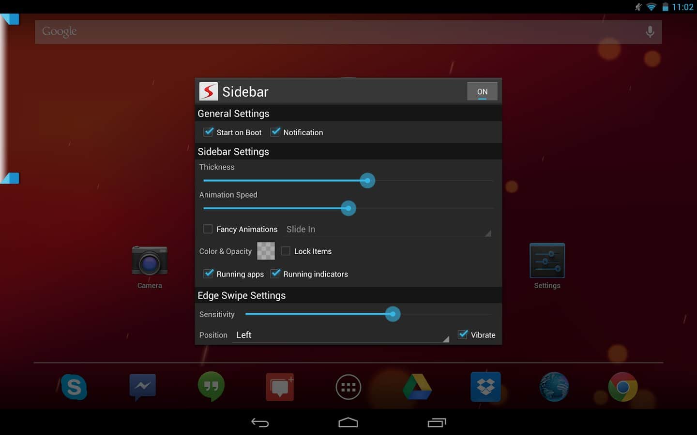Launch the Chrome browser
697x435 pixels.
[x=622, y=387]
